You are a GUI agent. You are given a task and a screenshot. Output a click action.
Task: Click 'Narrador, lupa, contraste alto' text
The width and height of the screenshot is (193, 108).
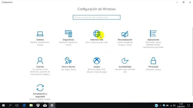[x=125, y=71]
